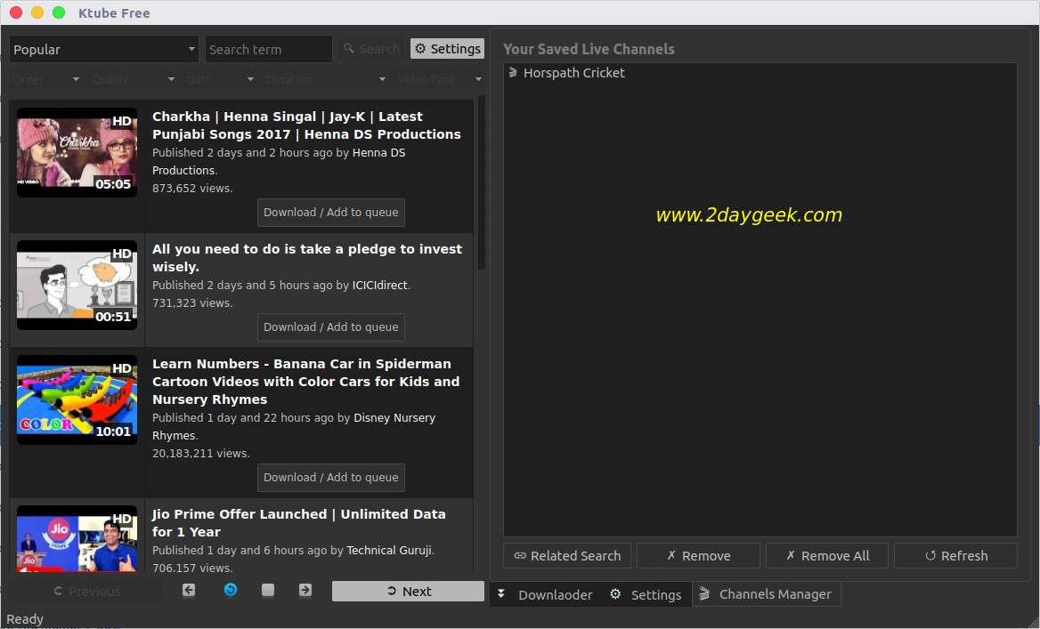
Task: Click the All you need pledge title
Action: click(307, 258)
